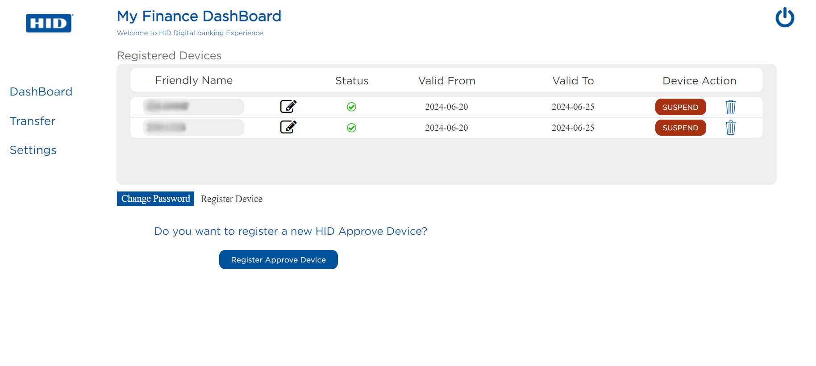Select second row's Valid From date 2024-06-20
The image size is (816, 366).
coord(446,128)
